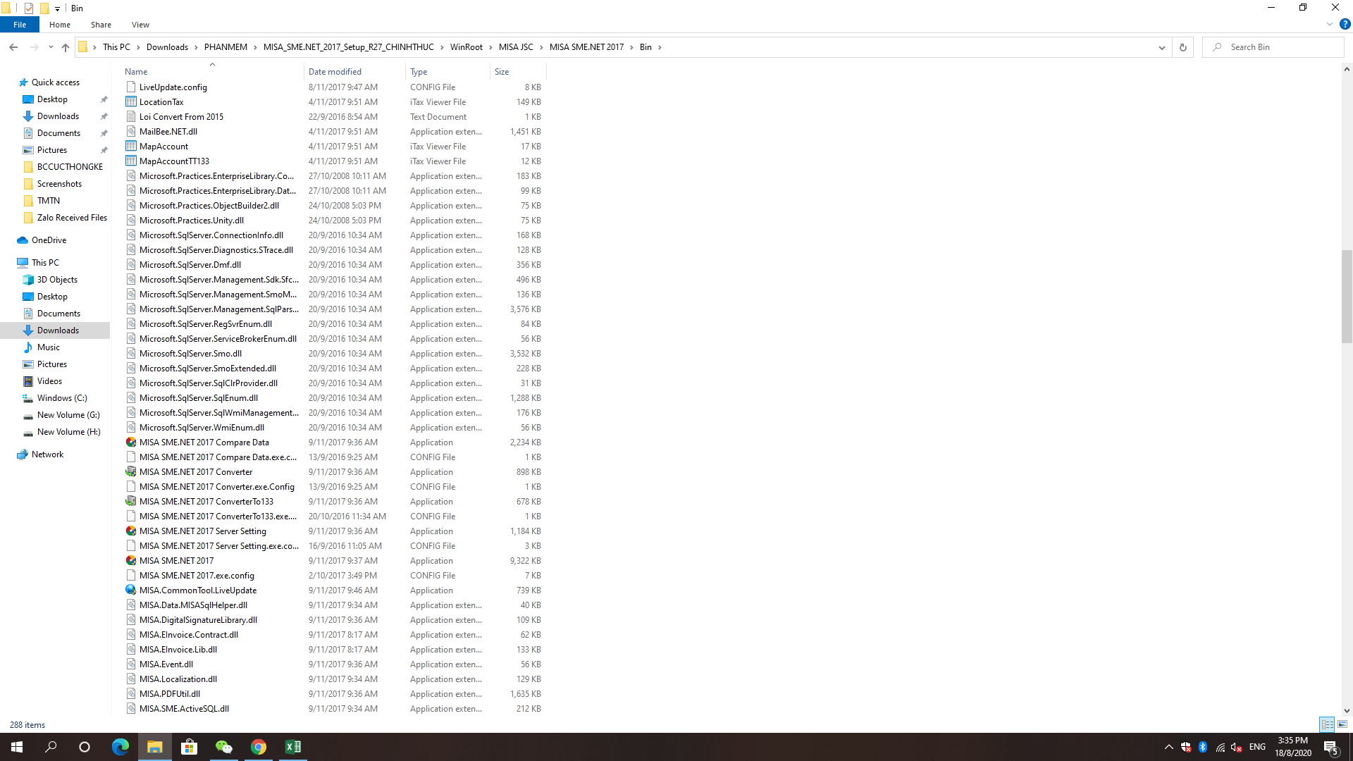Expand breadcrumb arrow after Bin

(660, 47)
